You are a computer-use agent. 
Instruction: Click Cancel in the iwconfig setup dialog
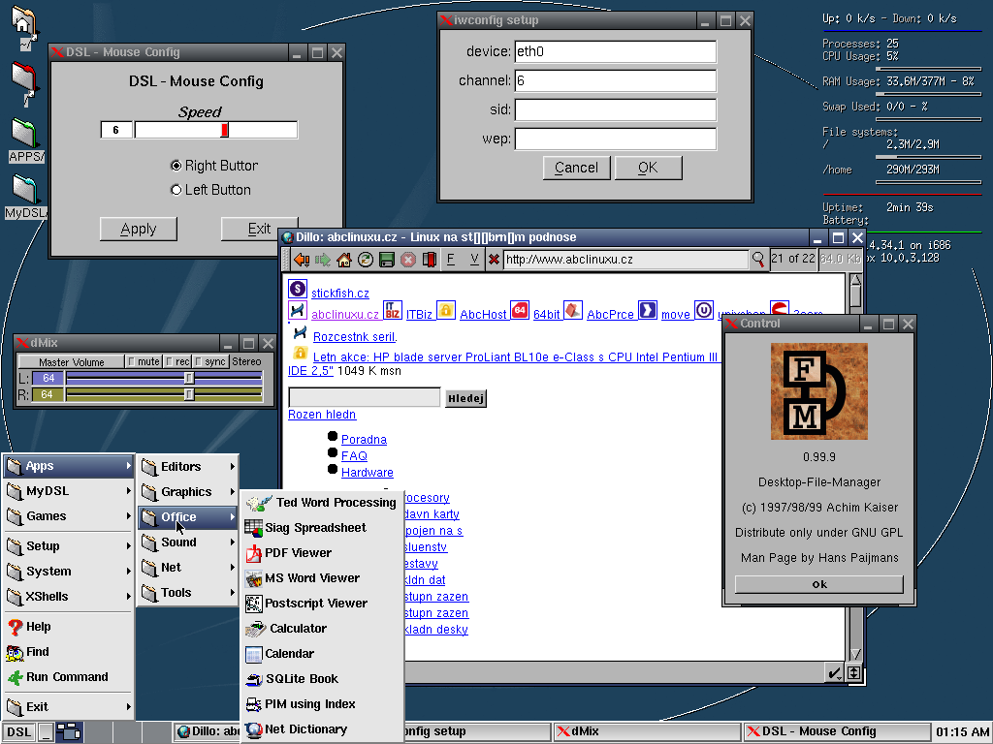[576, 168]
